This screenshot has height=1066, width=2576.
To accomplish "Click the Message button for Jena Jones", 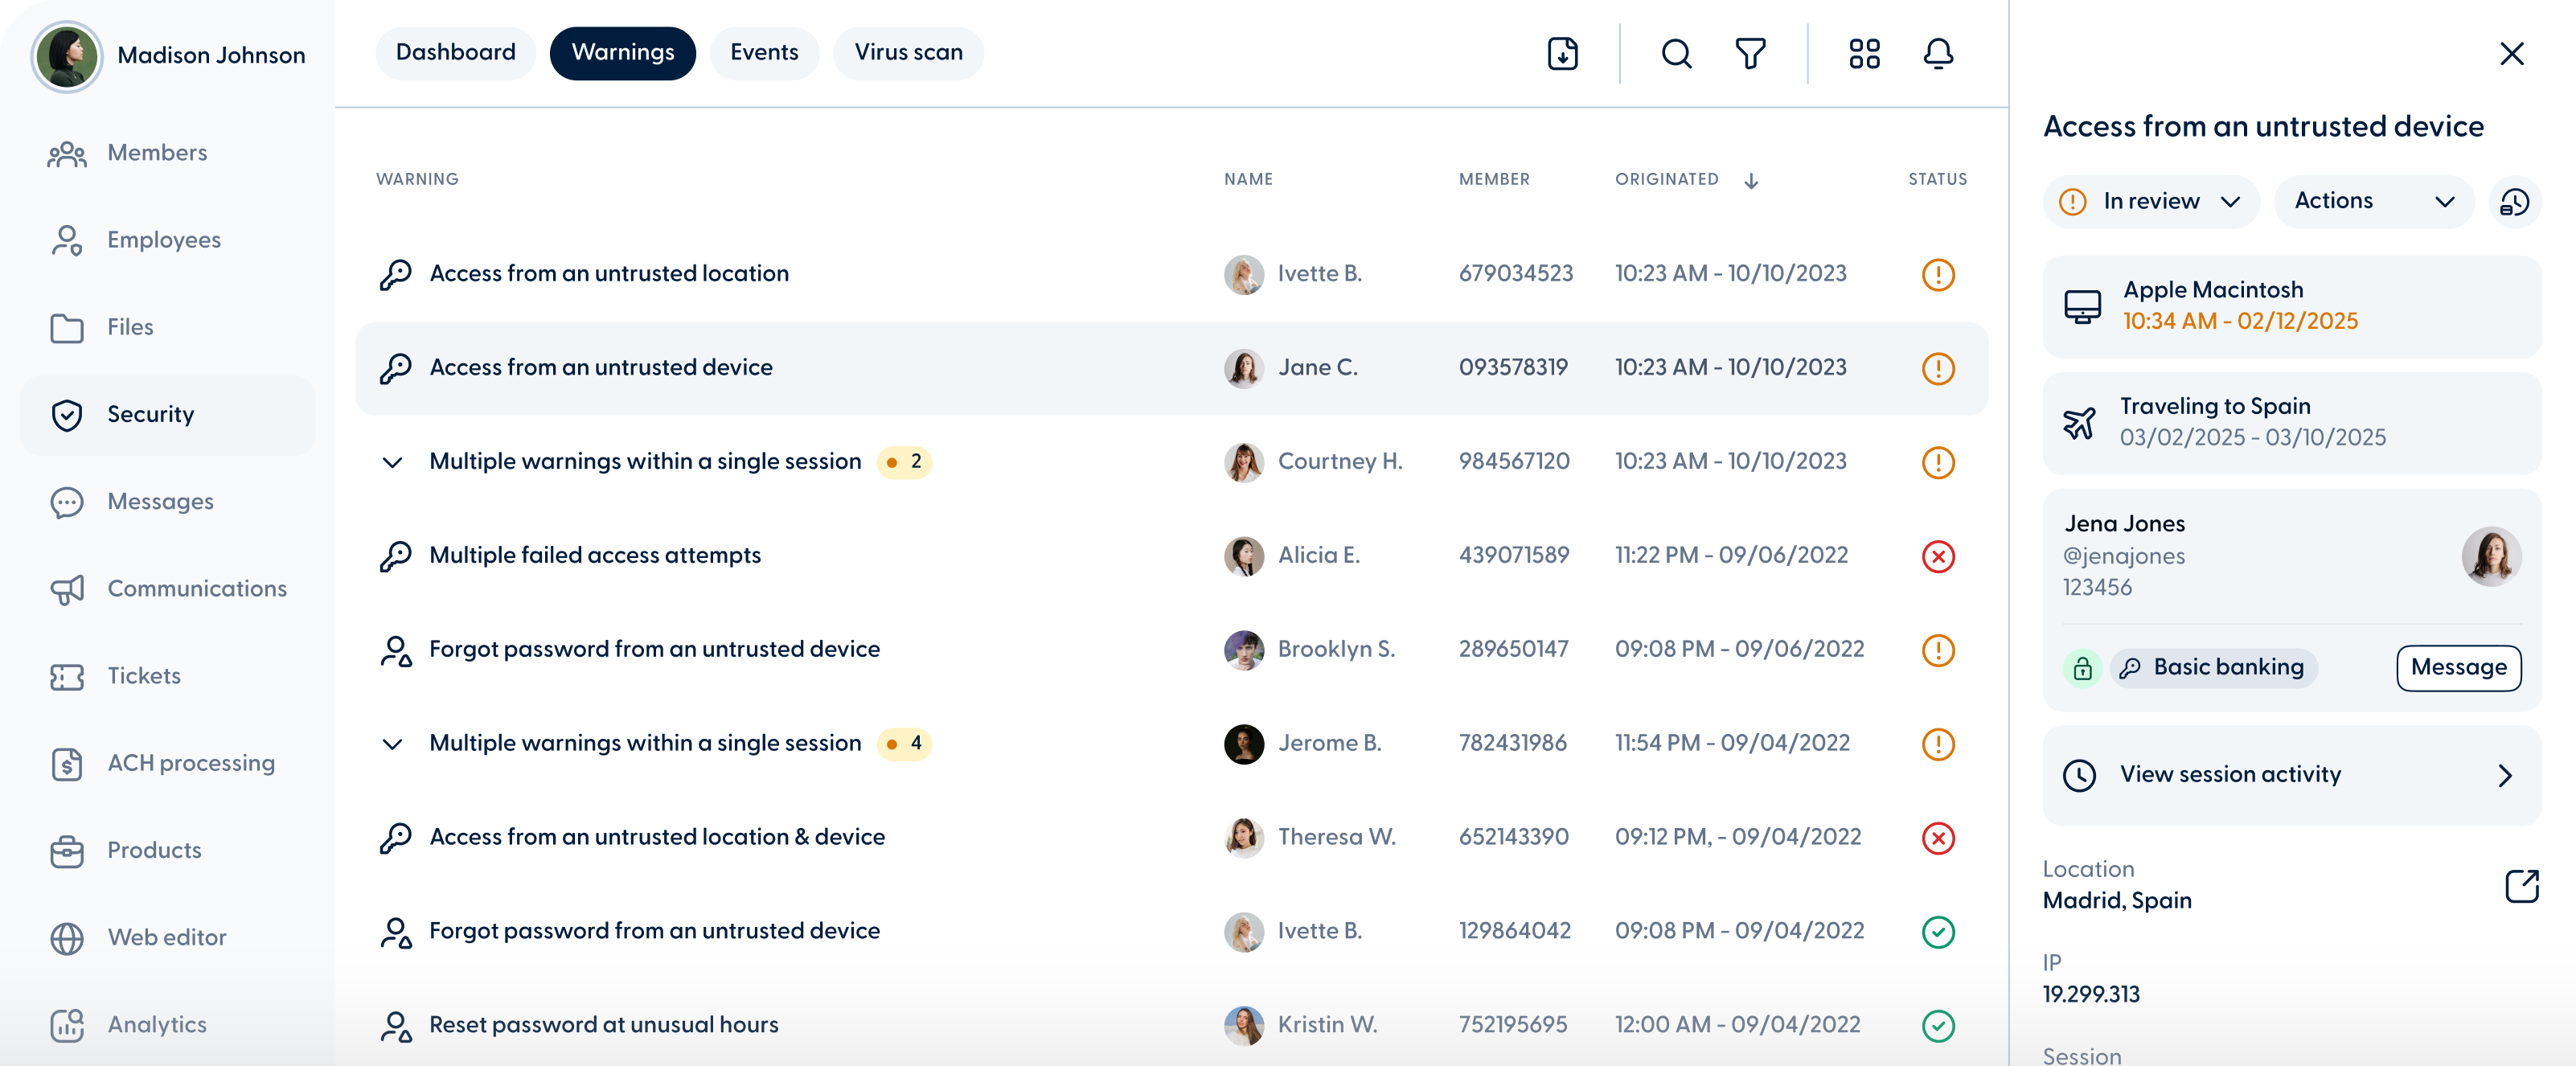I will pos(2458,668).
